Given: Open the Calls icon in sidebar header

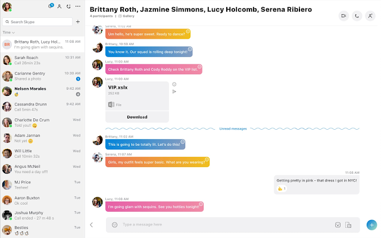Looking at the screenshot, I should click(68, 7).
